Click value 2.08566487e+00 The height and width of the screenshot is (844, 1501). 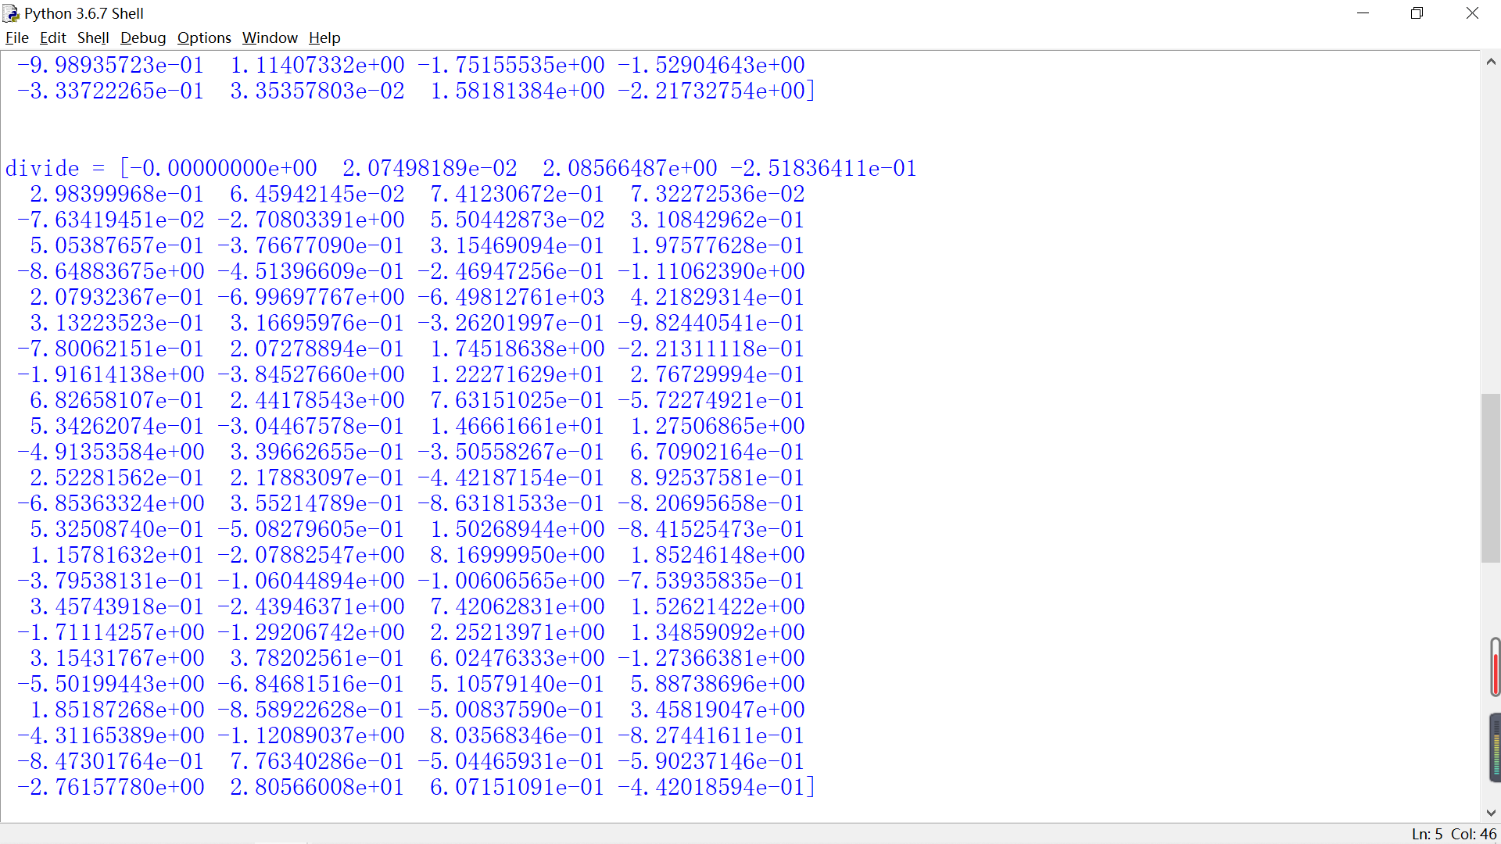[x=630, y=168]
